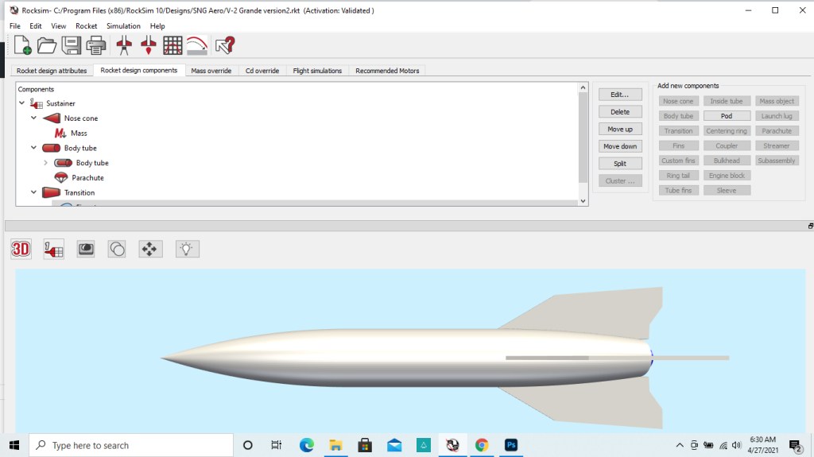Click the four-arrow move view icon
Viewport: 814px width, 457px height.
(x=150, y=249)
